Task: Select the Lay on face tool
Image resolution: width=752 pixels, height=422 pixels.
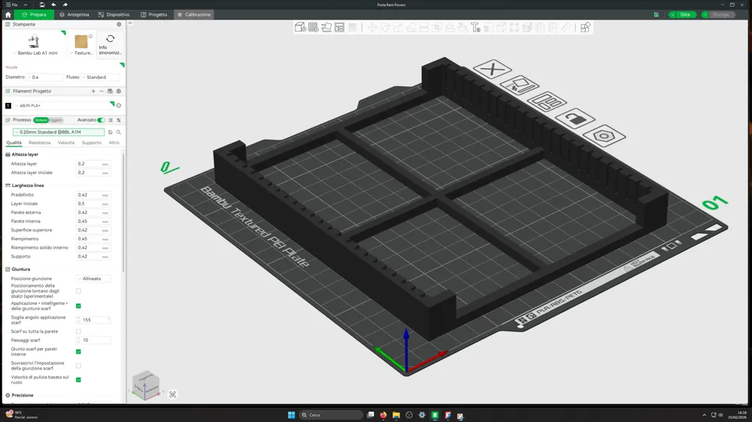Action: pos(411,27)
